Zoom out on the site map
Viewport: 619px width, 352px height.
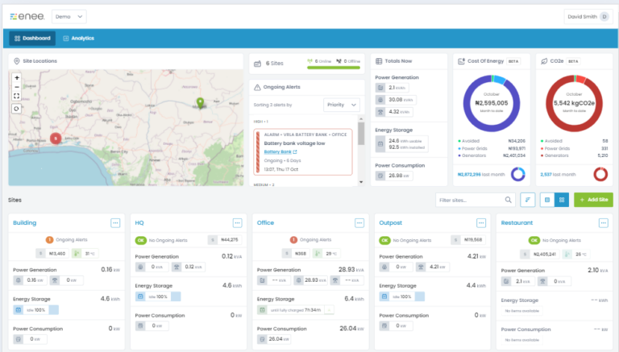point(17,87)
